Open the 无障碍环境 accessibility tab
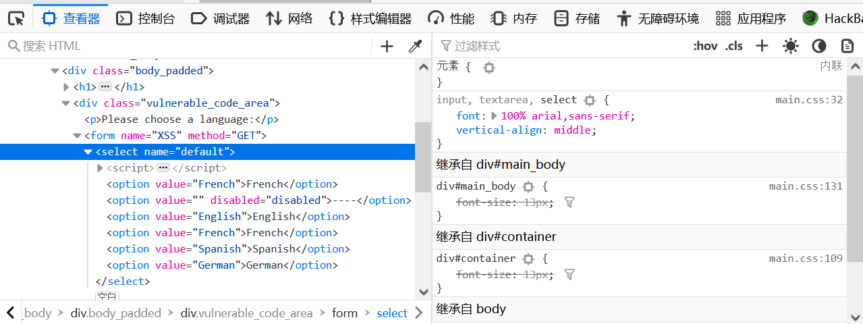This screenshot has width=863, height=324. 658,18
